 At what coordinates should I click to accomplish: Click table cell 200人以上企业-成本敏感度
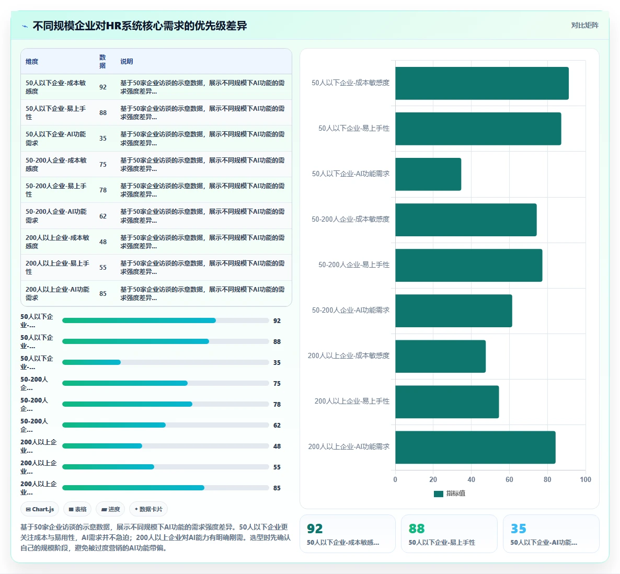58,242
